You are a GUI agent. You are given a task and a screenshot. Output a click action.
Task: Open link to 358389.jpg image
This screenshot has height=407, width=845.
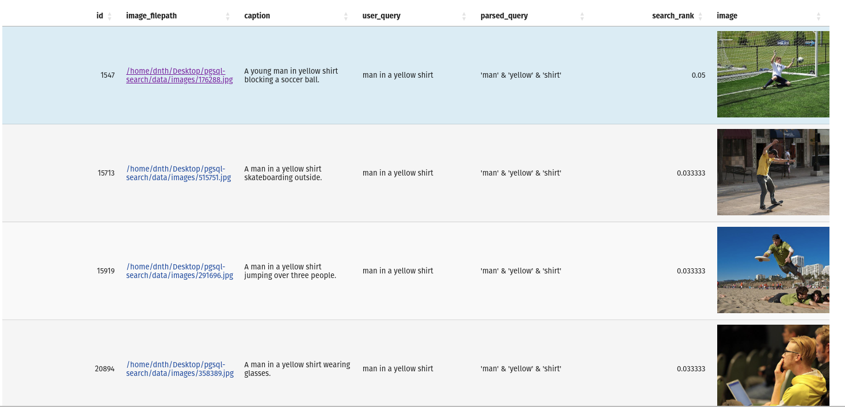(x=179, y=369)
